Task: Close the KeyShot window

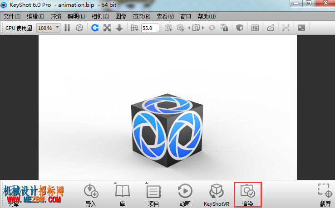Action: [x=325, y=3]
